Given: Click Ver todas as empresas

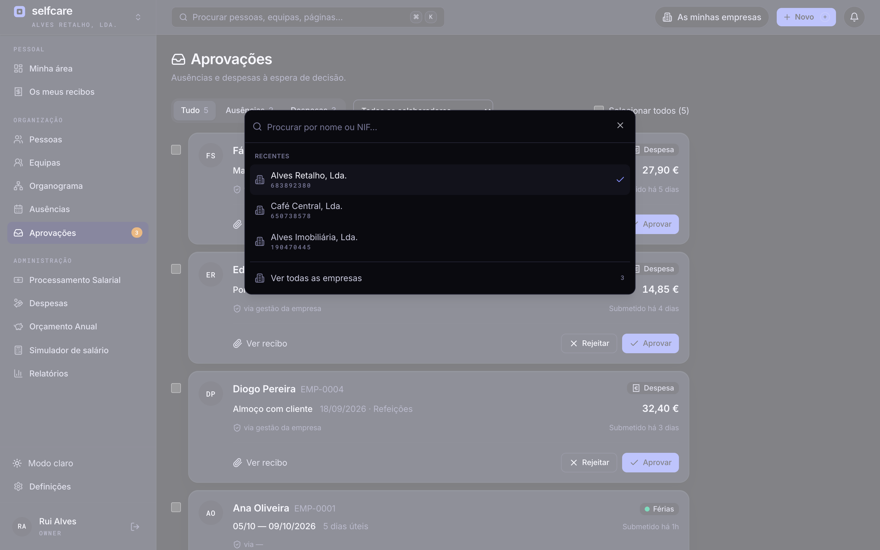Looking at the screenshot, I should [x=440, y=278].
